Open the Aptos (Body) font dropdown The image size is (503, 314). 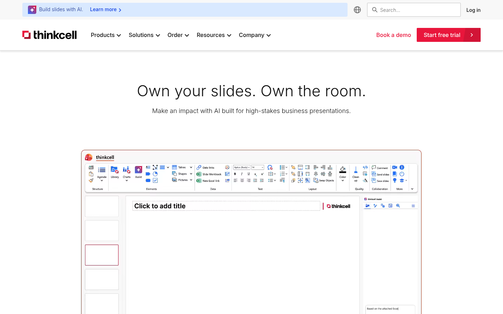[x=242, y=167]
